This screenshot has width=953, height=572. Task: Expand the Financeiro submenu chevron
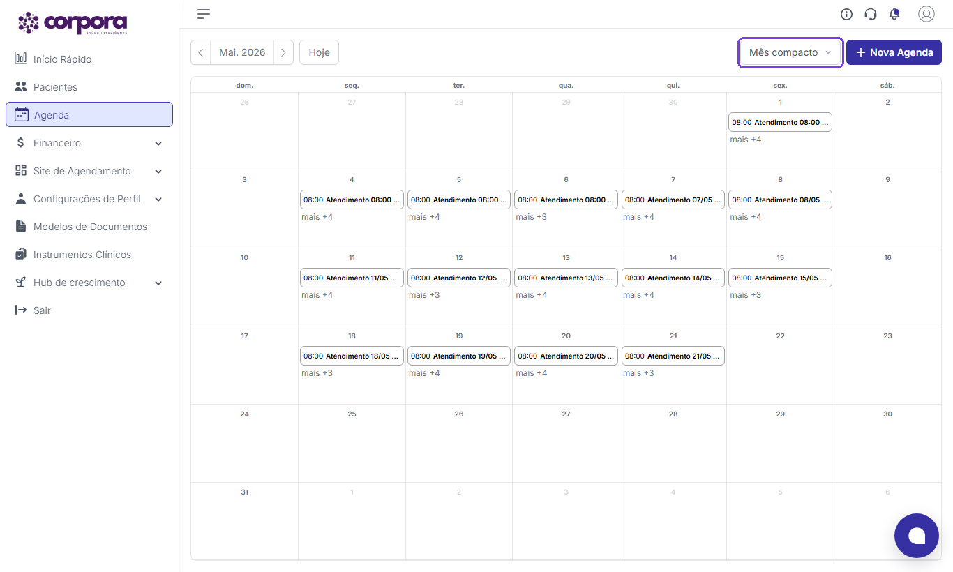[158, 144]
